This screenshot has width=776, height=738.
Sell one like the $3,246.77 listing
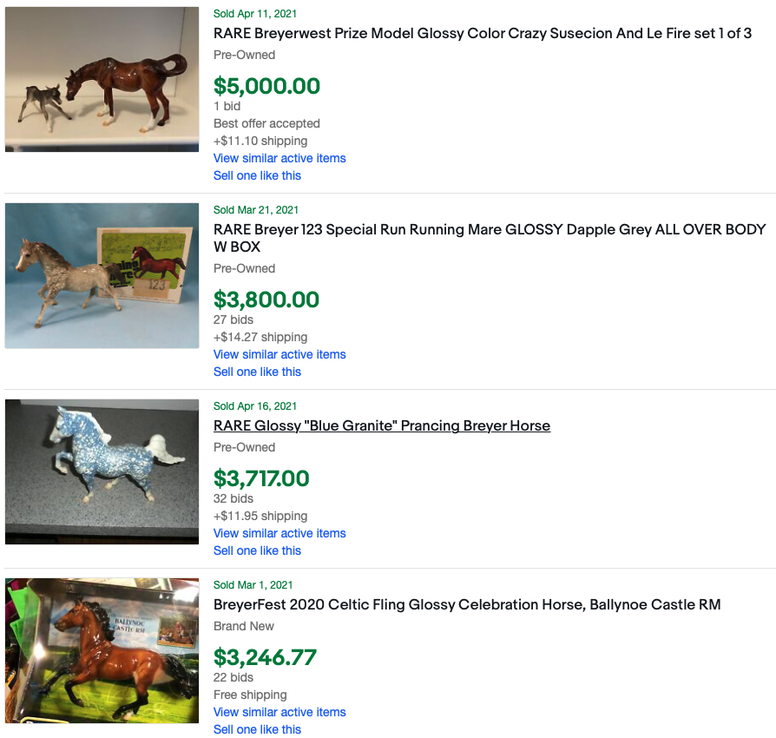pyautogui.click(x=257, y=729)
